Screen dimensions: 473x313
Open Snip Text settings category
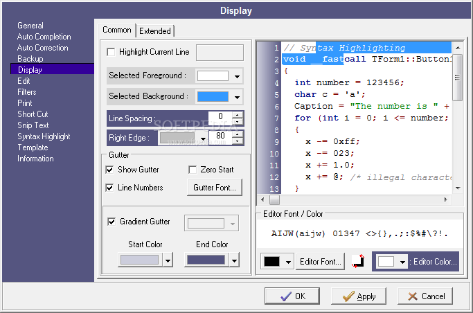(33, 125)
